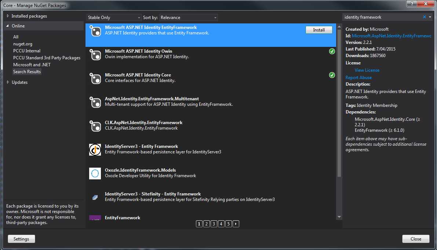Click the installed checkmark on Identity Core

pos(332,75)
